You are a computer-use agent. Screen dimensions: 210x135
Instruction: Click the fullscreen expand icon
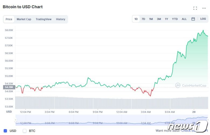point(195,8)
